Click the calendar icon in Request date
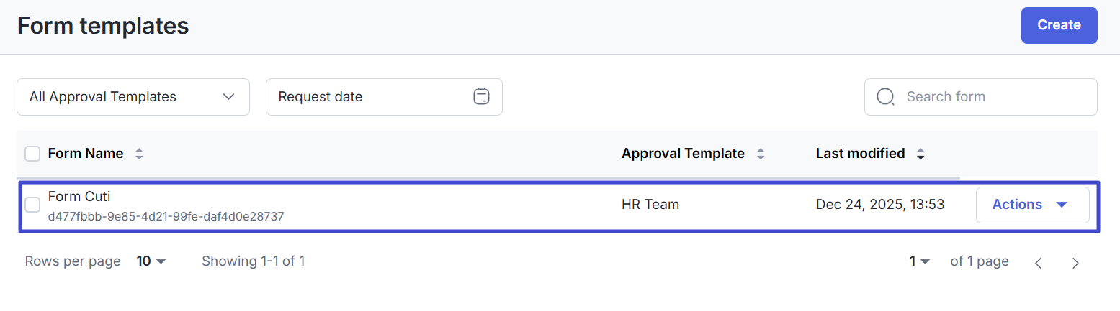The height and width of the screenshot is (311, 1120). (481, 96)
